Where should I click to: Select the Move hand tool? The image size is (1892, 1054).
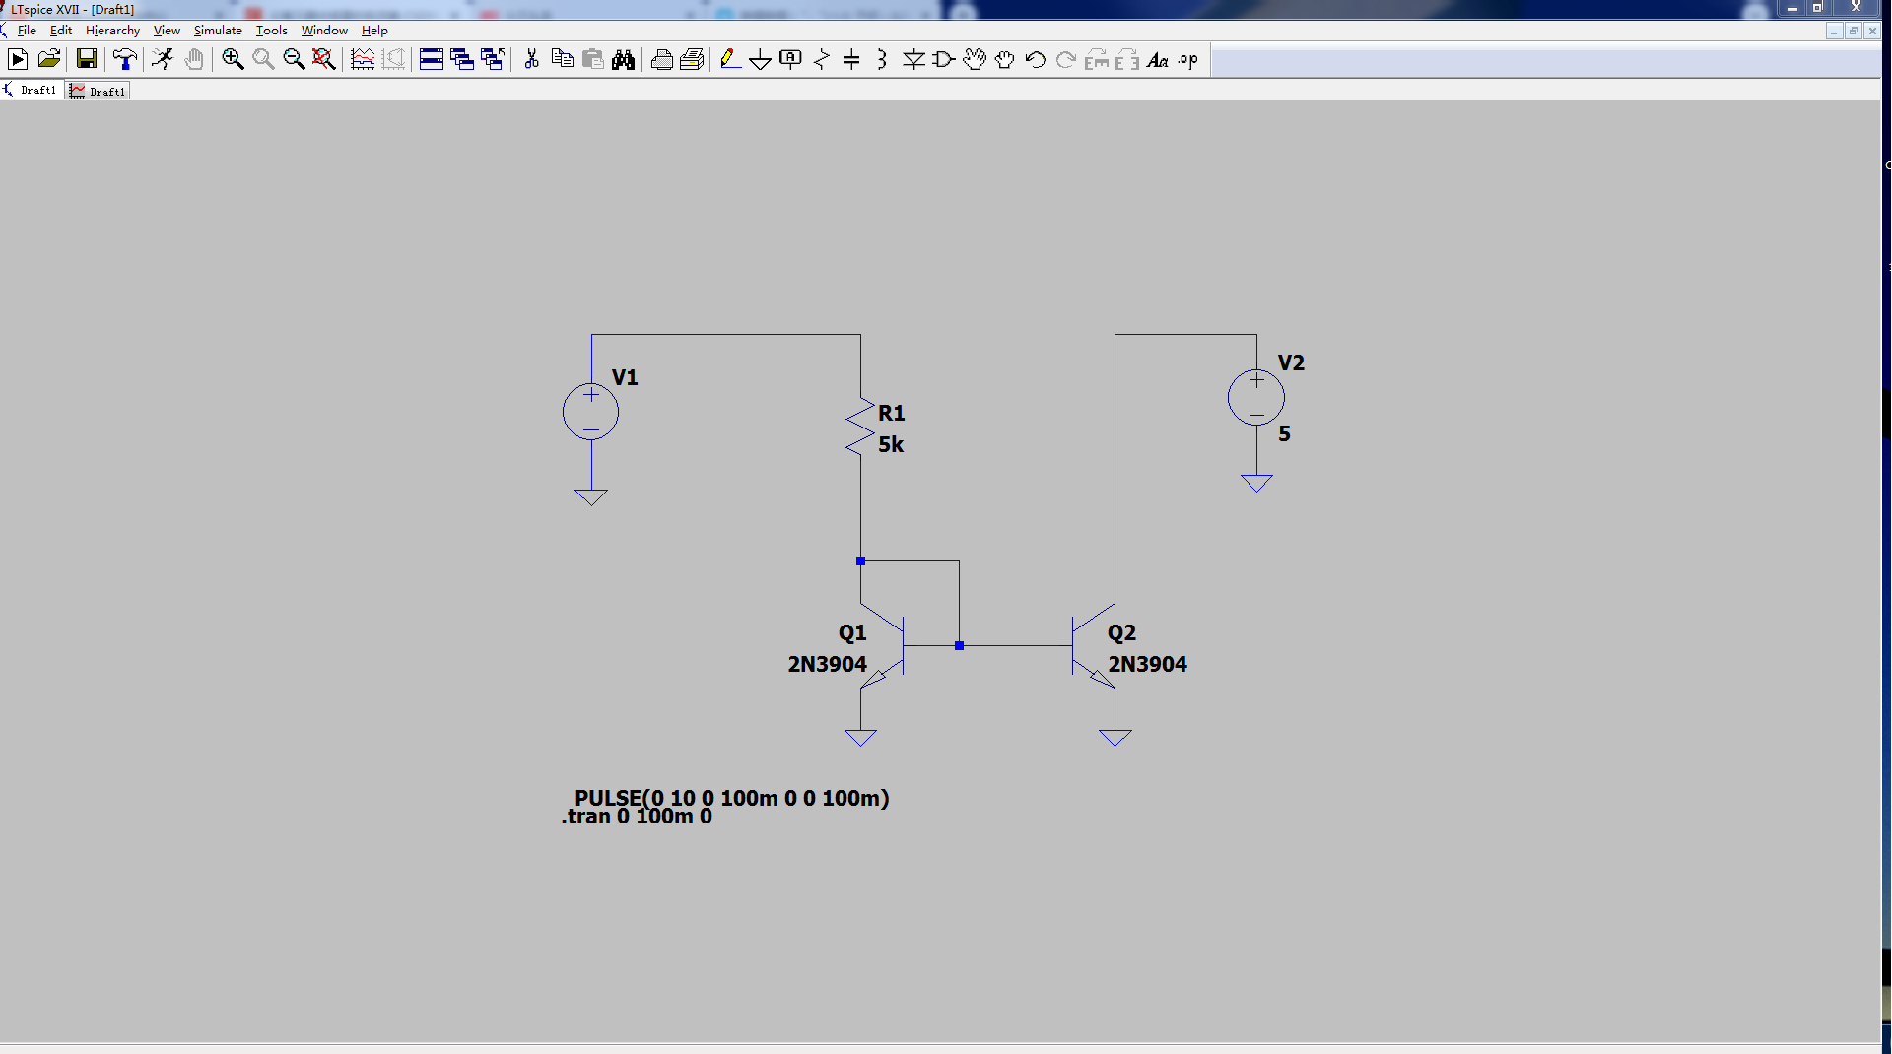click(975, 59)
